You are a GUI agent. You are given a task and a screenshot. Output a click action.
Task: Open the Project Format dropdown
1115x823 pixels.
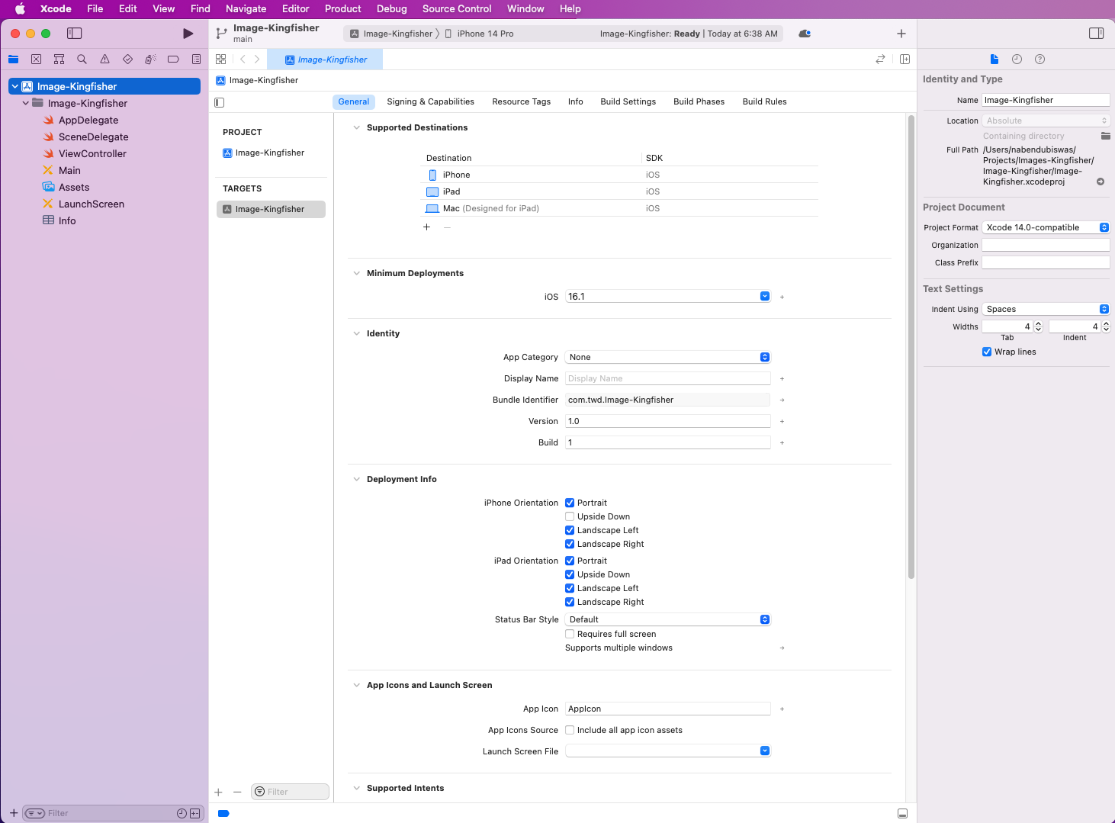tap(1046, 227)
